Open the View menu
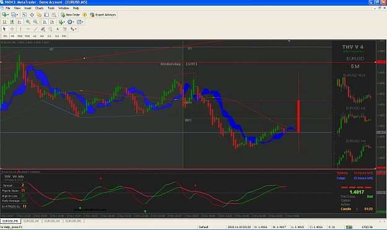The width and height of the screenshot is (387, 230). 17,8
